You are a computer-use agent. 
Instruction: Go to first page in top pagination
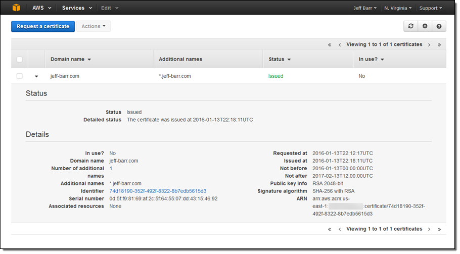coord(330,45)
